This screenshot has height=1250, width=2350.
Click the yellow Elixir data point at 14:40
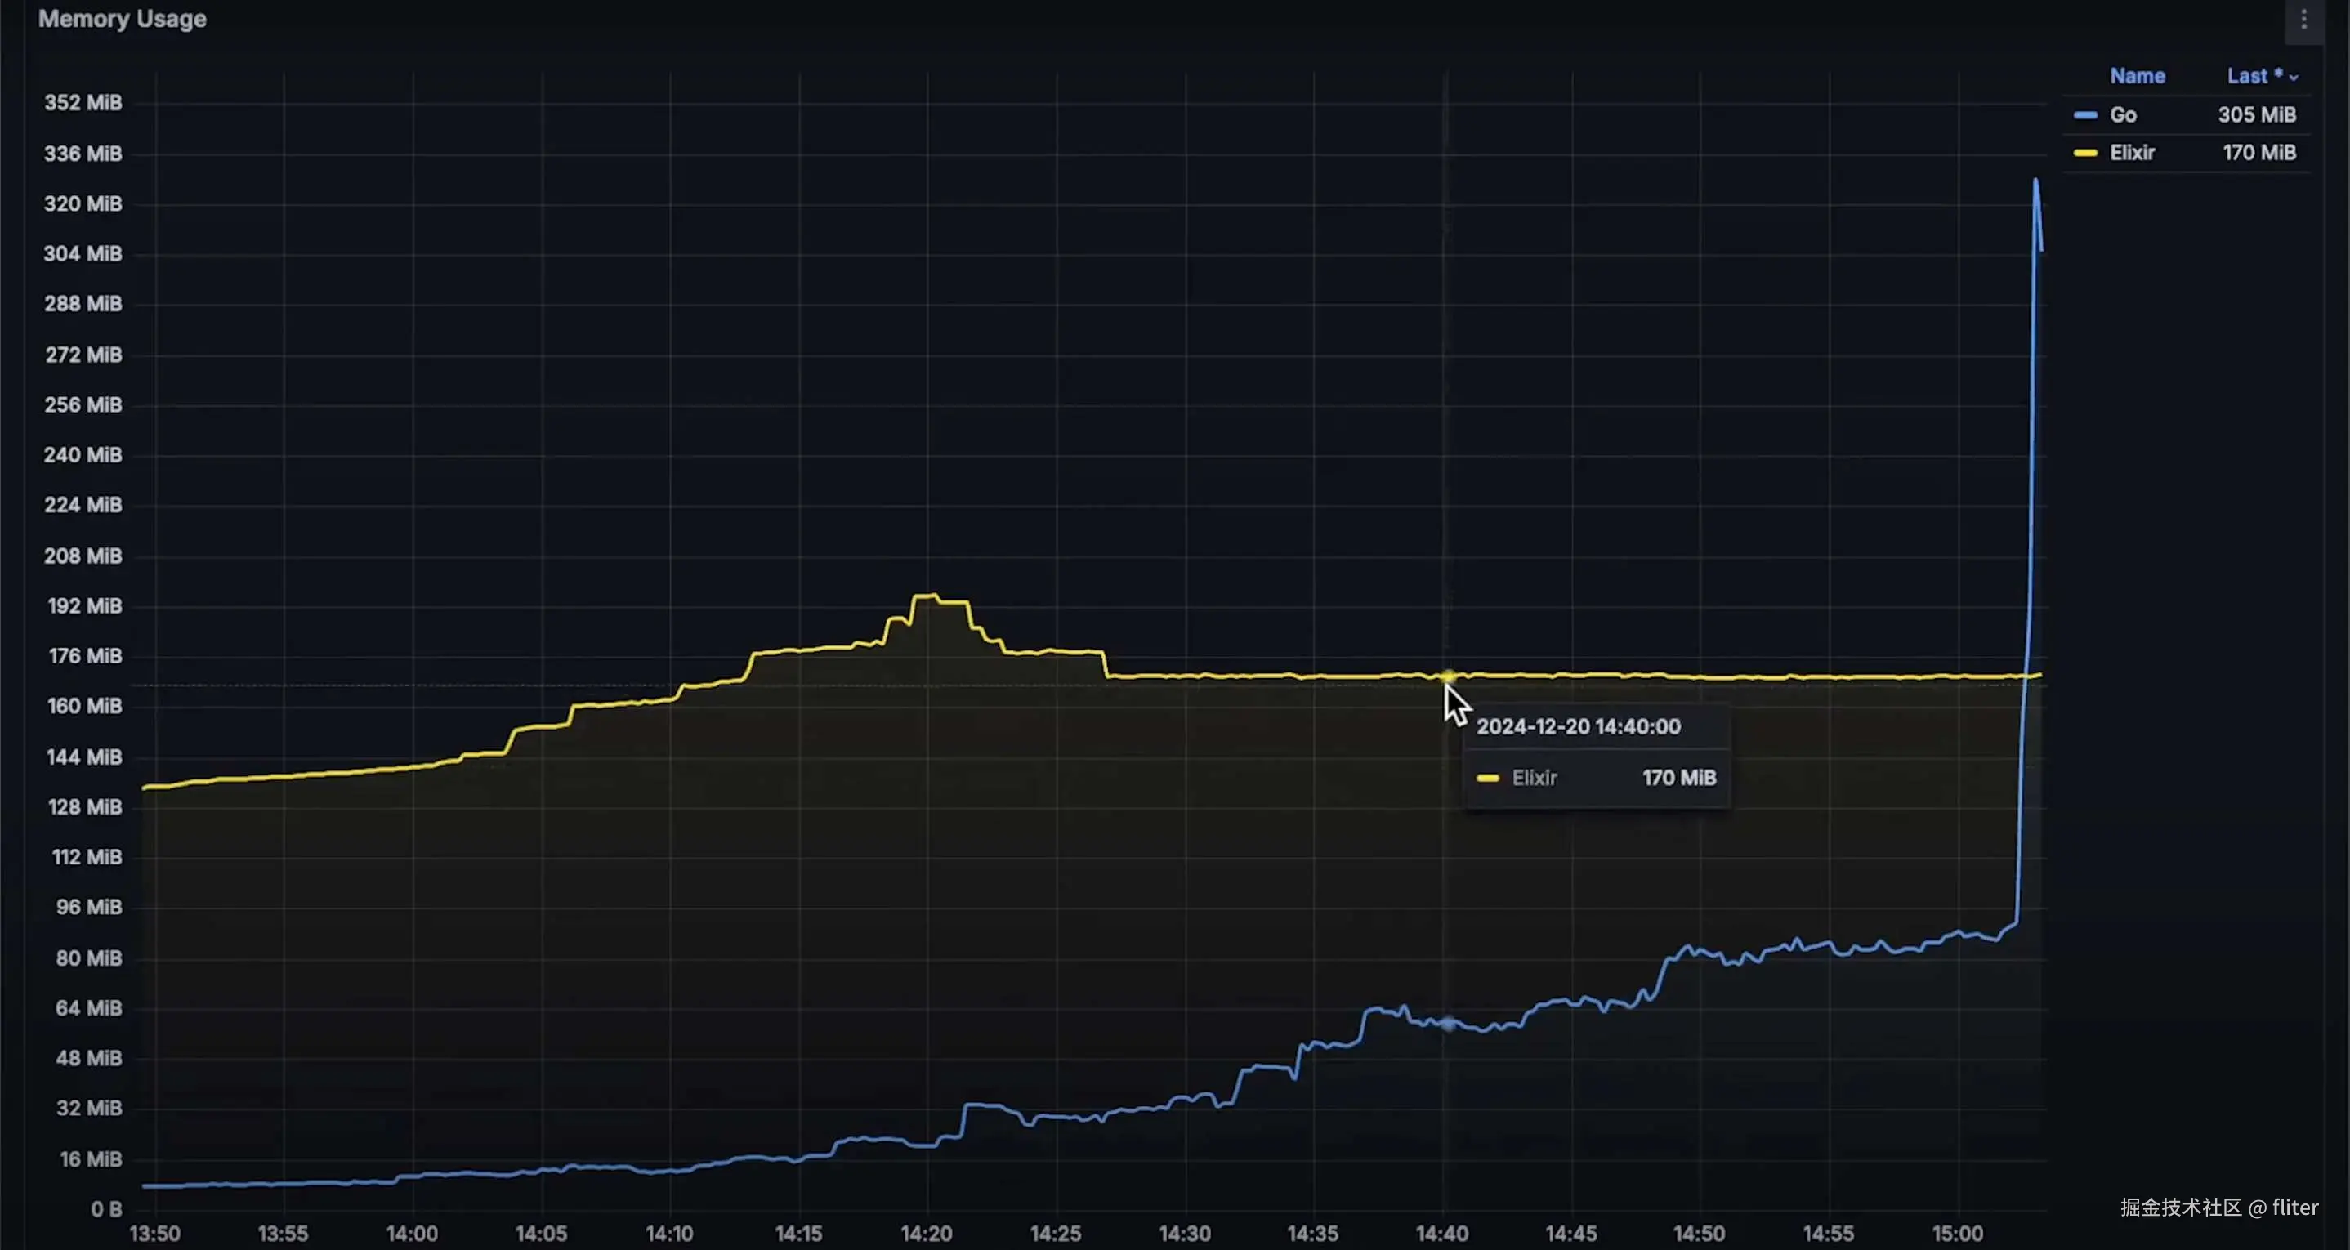(1448, 676)
